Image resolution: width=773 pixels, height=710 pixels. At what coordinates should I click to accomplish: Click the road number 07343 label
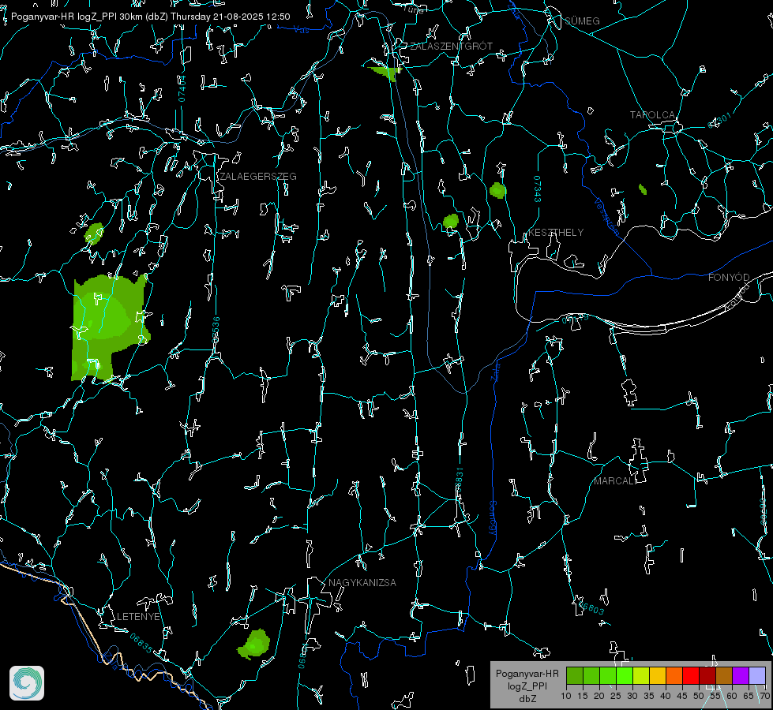[537, 189]
